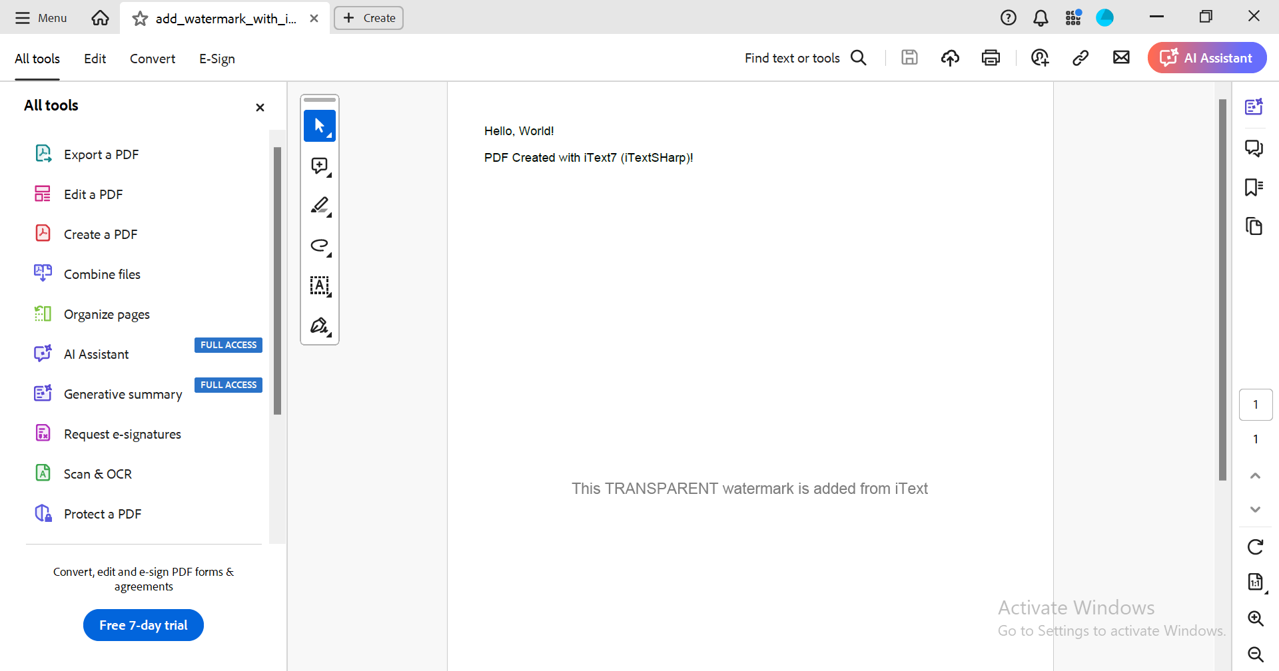Send the file by email envelope icon
This screenshot has width=1279, height=671.
pos(1121,58)
